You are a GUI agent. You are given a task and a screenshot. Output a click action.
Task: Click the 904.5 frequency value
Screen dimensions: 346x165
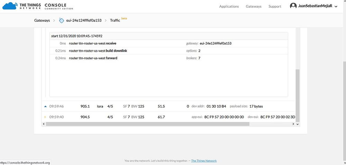pyautogui.click(x=85, y=117)
